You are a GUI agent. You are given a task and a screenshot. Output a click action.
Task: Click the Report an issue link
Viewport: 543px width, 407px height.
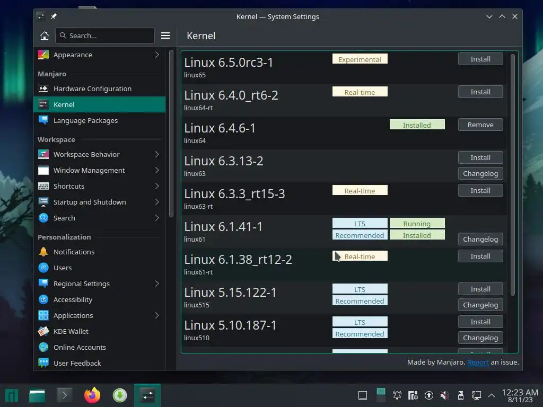(x=478, y=362)
